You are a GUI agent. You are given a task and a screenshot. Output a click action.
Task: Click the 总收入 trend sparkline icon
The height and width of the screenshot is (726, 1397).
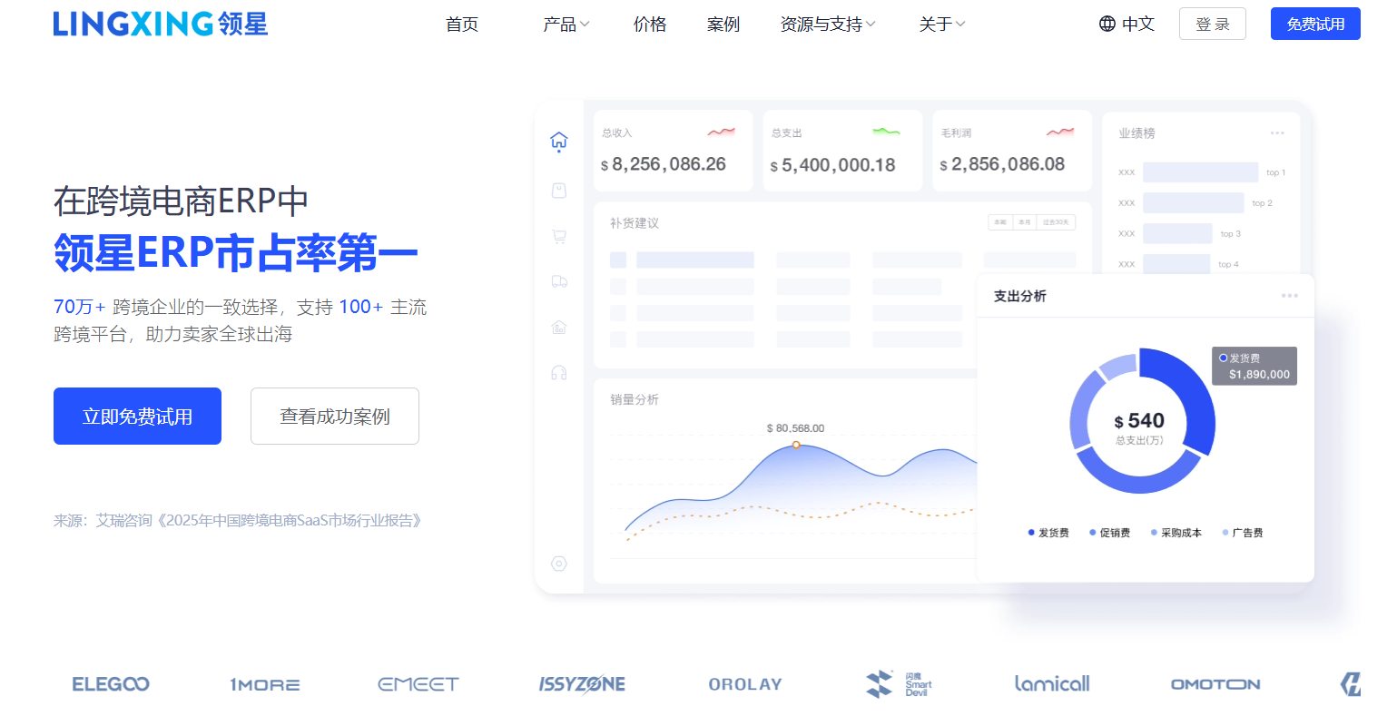coord(722,132)
